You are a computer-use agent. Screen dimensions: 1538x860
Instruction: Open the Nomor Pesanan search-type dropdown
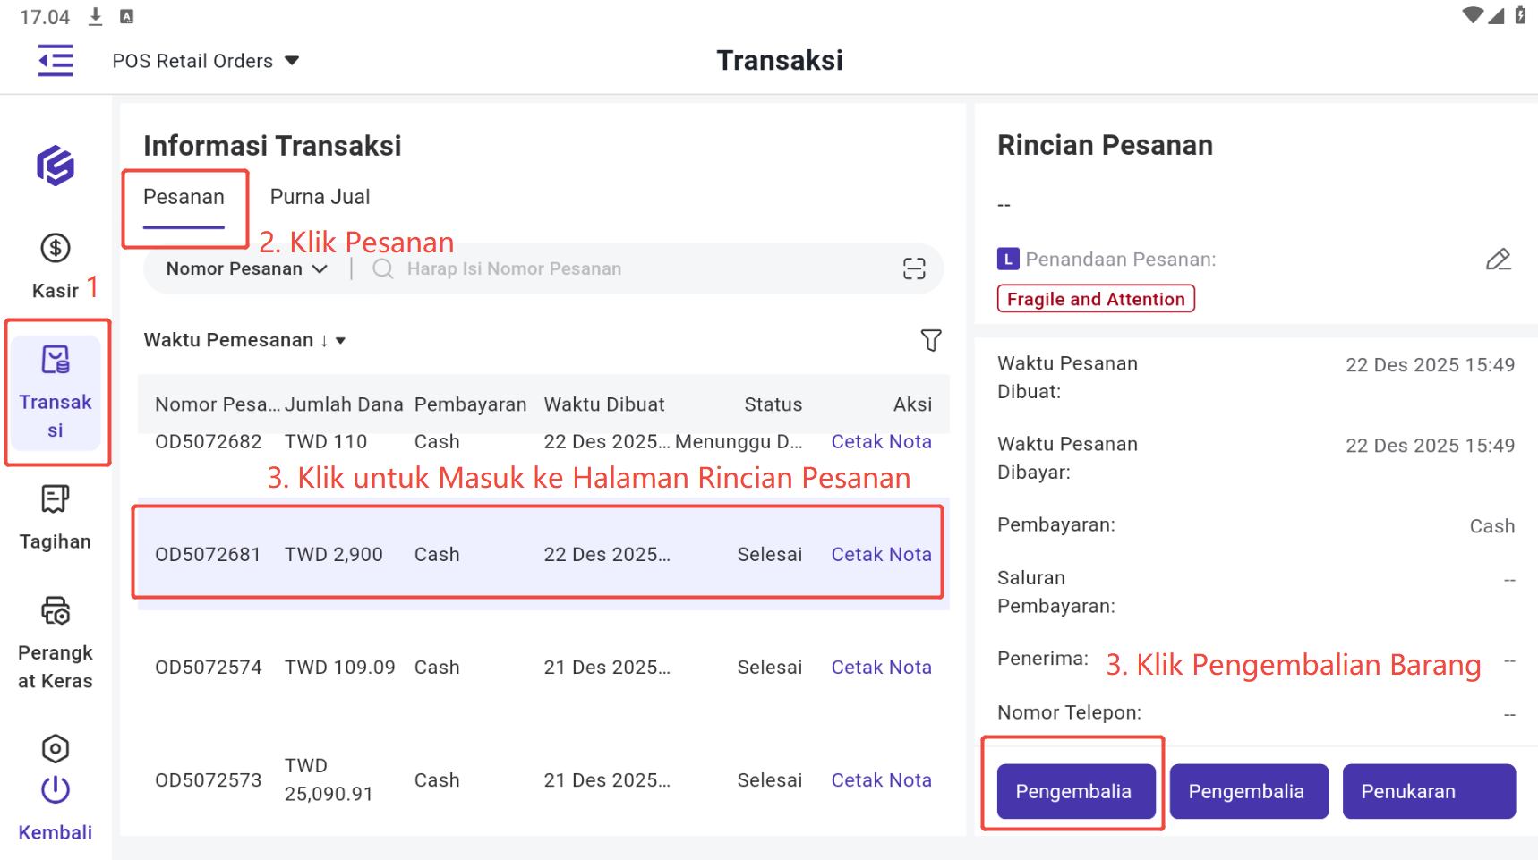point(246,268)
